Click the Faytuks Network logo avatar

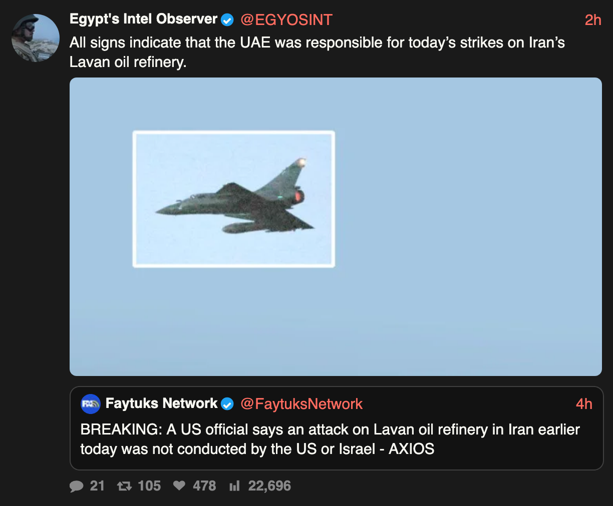[x=91, y=404]
